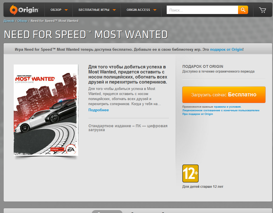The width and height of the screenshot is (273, 213).
Task: Open the БЕСПЛАТНЫЕ ИГРЫ menu label
Action: coord(94,10)
